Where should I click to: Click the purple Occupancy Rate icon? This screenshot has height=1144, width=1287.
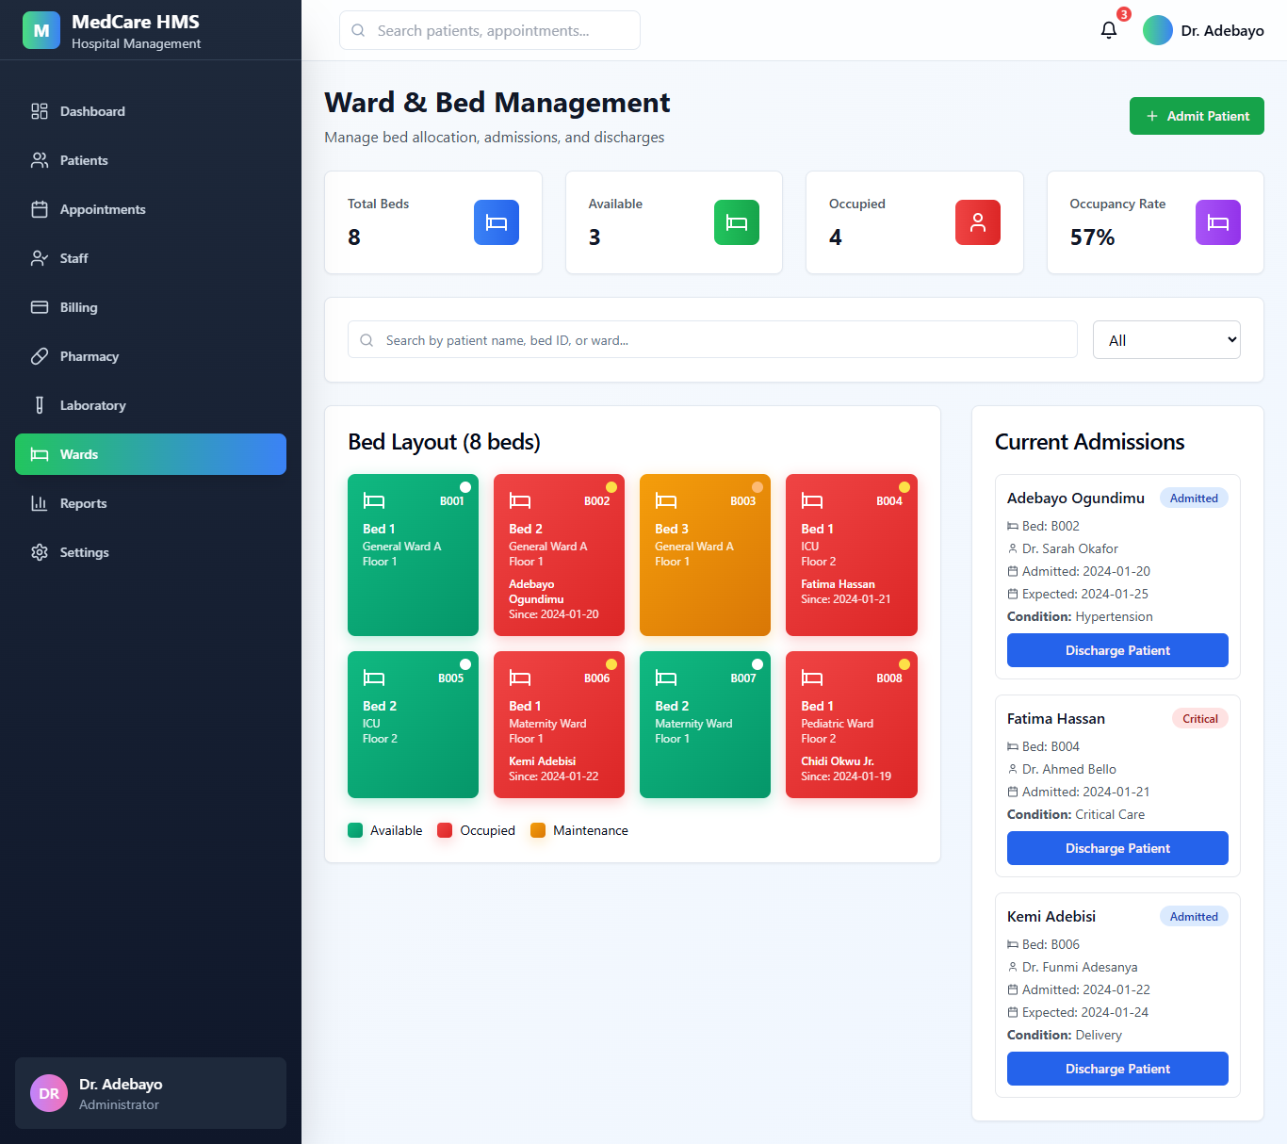pyautogui.click(x=1218, y=222)
